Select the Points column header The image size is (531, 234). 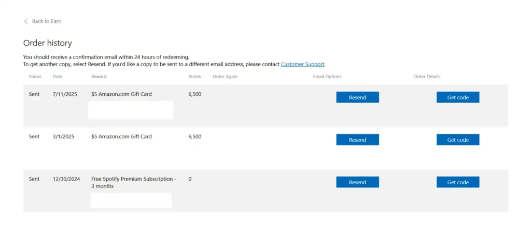coord(195,77)
